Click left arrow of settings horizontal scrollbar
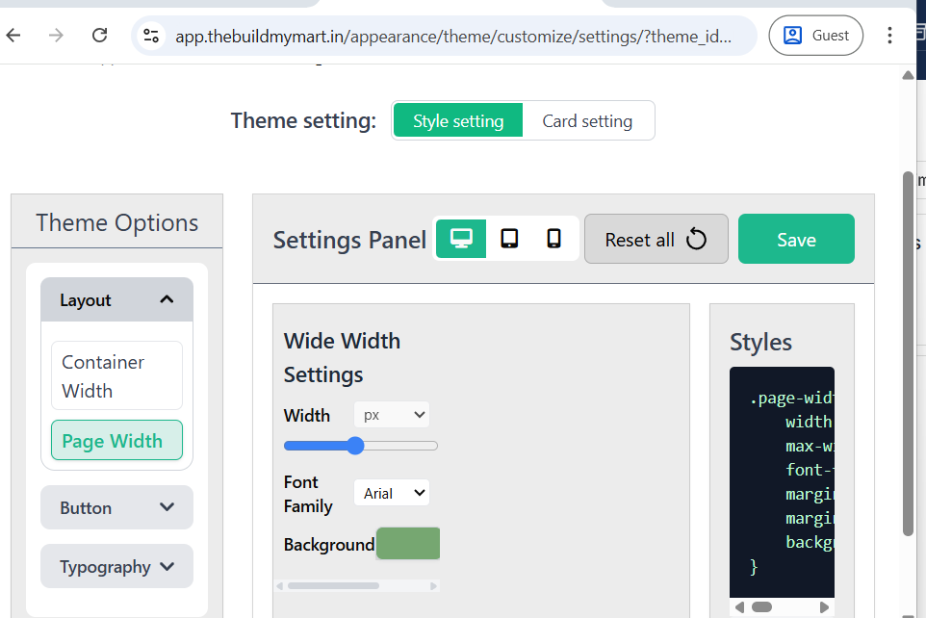The image size is (926, 618). (280, 586)
